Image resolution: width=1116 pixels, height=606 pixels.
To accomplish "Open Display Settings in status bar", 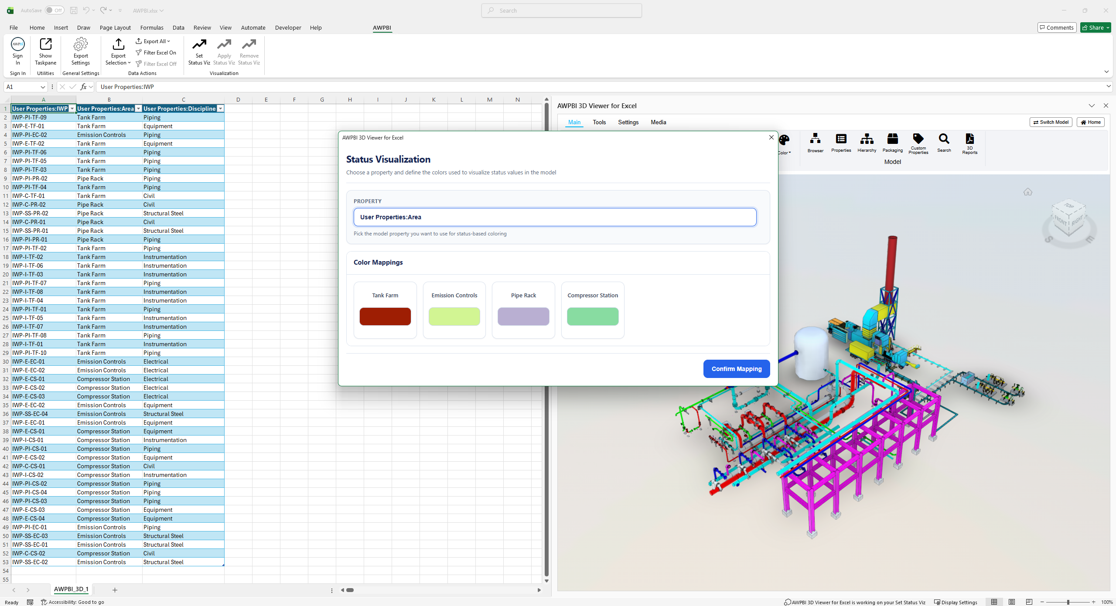I will [956, 602].
